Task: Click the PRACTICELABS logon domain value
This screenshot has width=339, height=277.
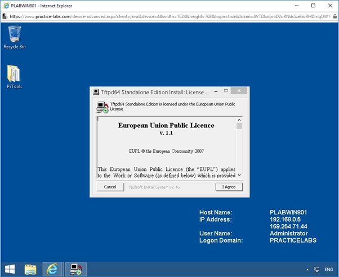Action: click(x=293, y=240)
